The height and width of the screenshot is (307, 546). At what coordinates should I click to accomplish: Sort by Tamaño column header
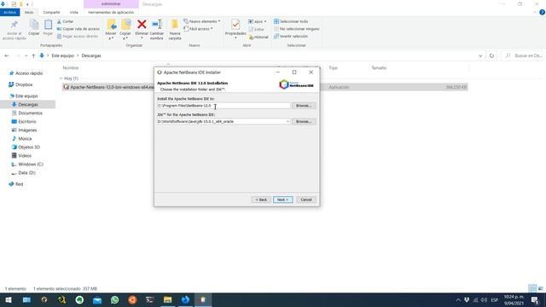click(379, 68)
